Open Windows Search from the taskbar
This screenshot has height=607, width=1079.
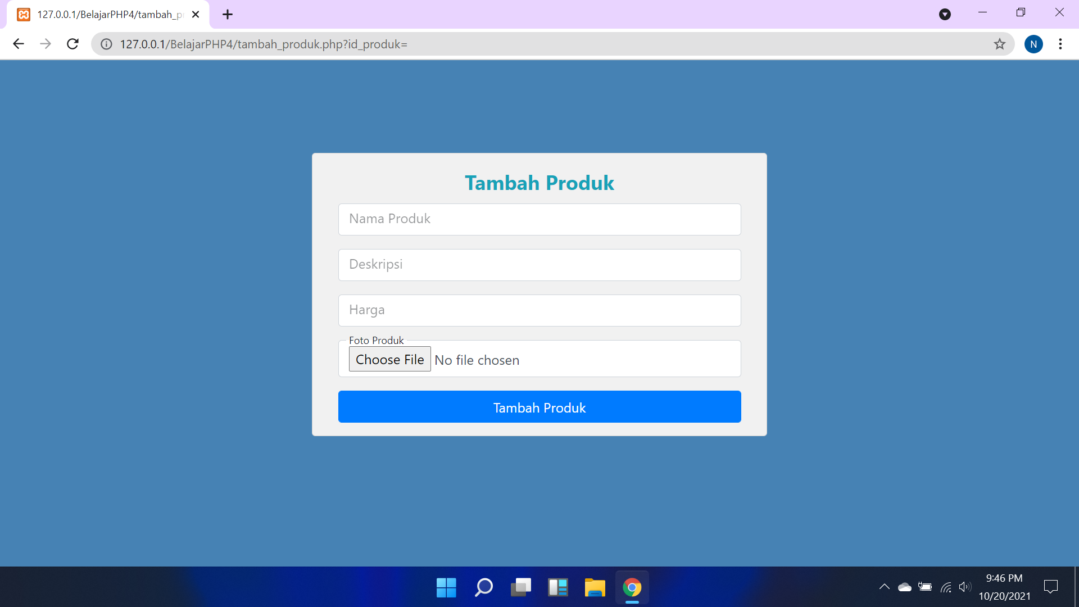(x=483, y=587)
